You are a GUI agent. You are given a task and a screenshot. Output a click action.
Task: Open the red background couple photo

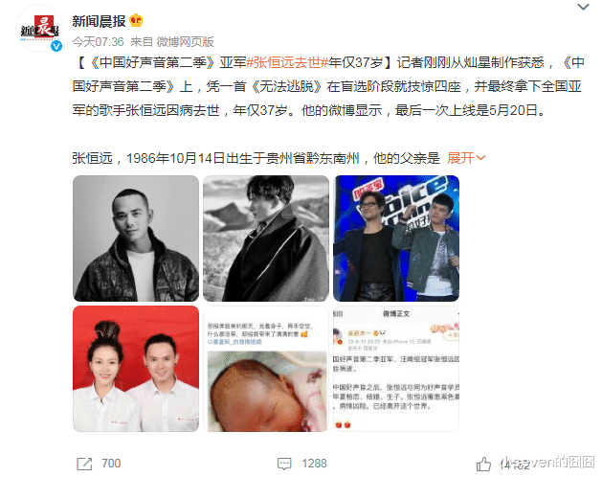[136, 369]
